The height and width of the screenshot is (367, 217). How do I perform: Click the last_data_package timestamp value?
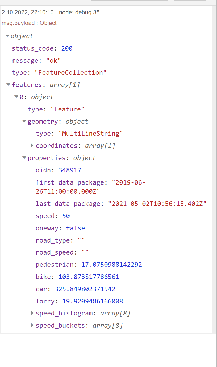coord(157,204)
